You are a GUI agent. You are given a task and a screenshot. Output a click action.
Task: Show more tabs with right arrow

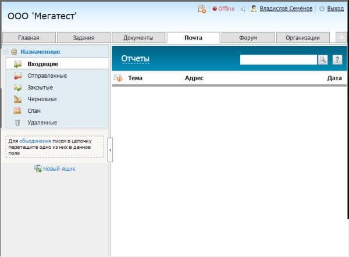341,37
